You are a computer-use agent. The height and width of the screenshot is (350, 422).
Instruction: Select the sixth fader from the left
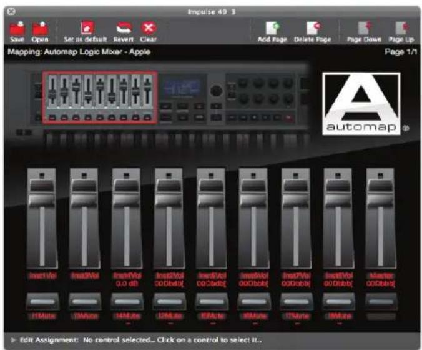tap(253, 218)
